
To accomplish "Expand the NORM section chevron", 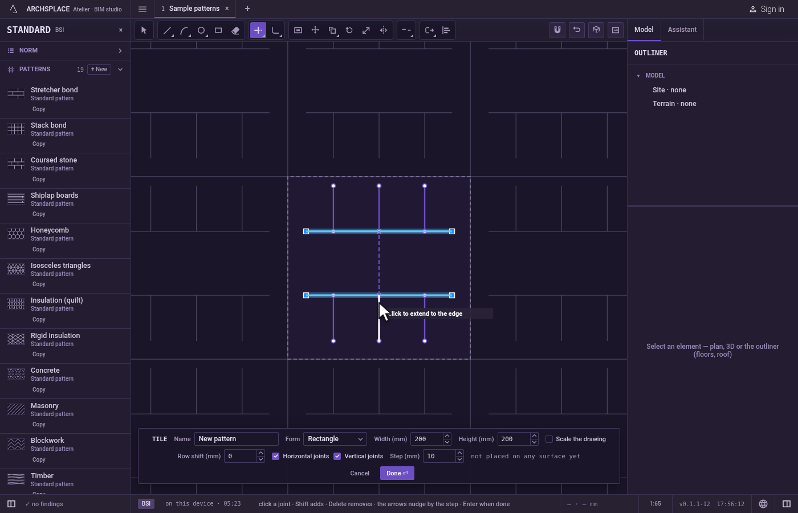I will tap(120, 51).
